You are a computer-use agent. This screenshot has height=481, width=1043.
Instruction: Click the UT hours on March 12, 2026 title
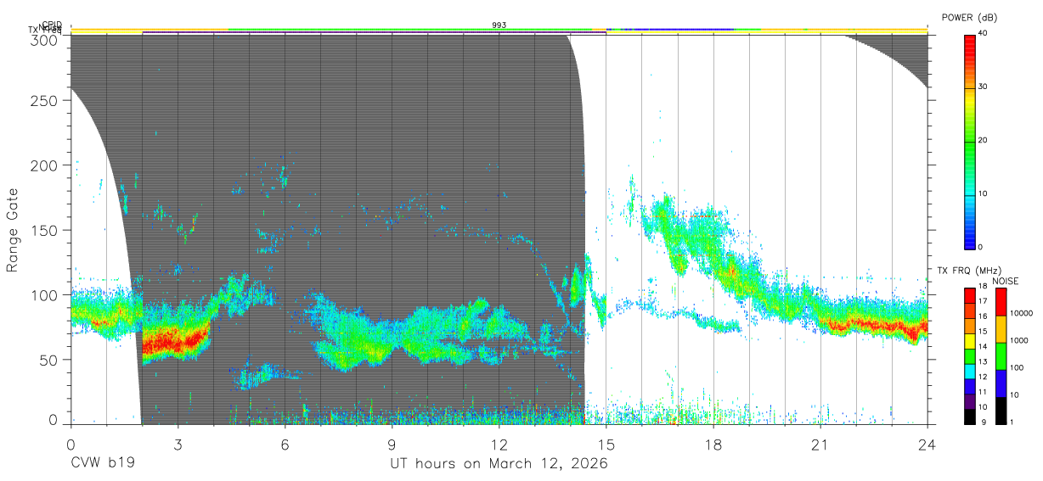point(499,464)
